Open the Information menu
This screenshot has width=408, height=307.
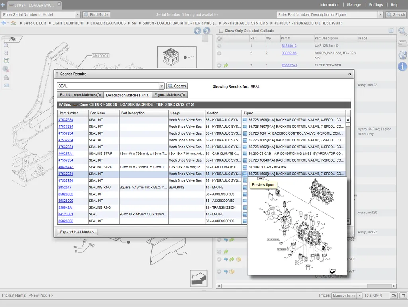click(330, 5)
